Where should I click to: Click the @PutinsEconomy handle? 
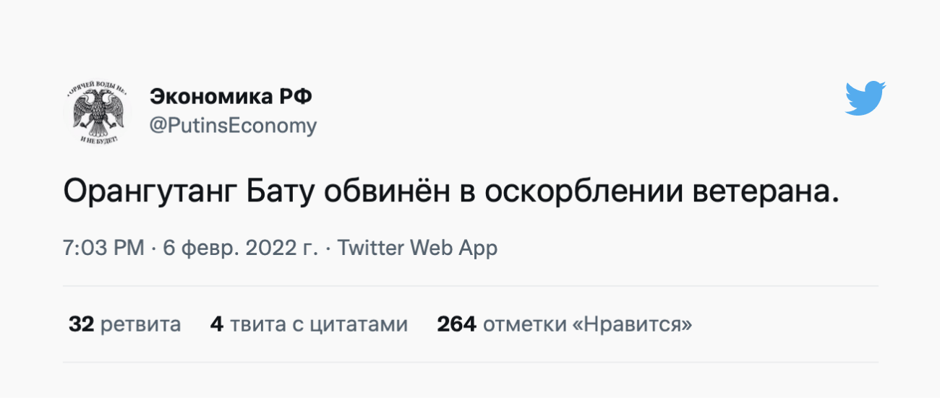point(233,126)
